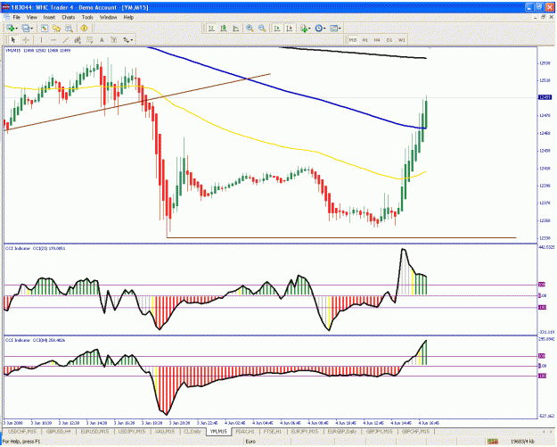Select the Horizontal Line drawing tool
The height and width of the screenshot is (447, 557).
53,40
